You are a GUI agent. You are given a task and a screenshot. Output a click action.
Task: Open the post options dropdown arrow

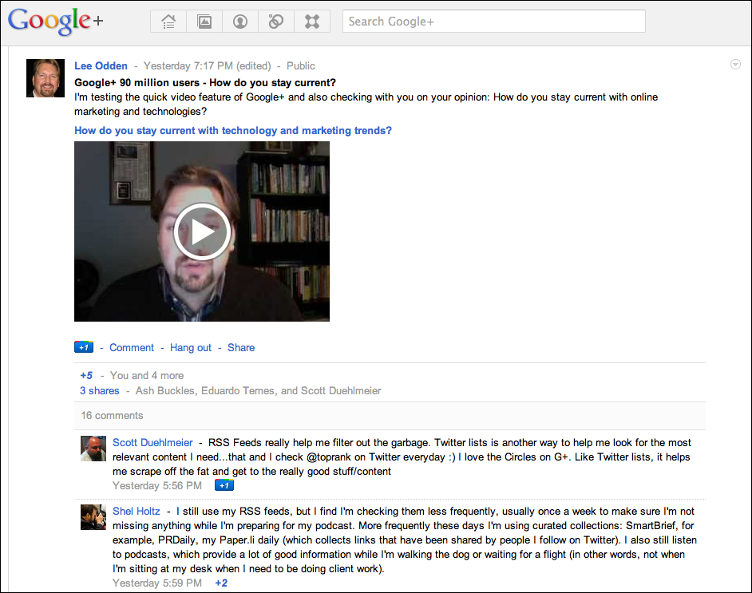coord(735,64)
